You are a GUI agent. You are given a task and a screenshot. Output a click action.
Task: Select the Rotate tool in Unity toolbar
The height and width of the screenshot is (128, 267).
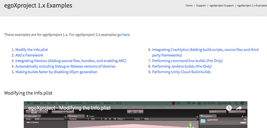[39, 112]
